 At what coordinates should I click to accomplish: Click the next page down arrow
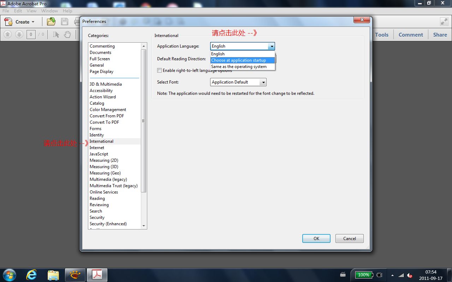pyautogui.click(x=19, y=34)
